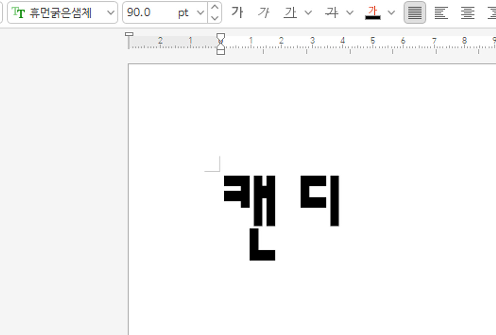Toggle justified paragraph alignment
Viewport: 496px width, 335px height.
tap(415, 13)
